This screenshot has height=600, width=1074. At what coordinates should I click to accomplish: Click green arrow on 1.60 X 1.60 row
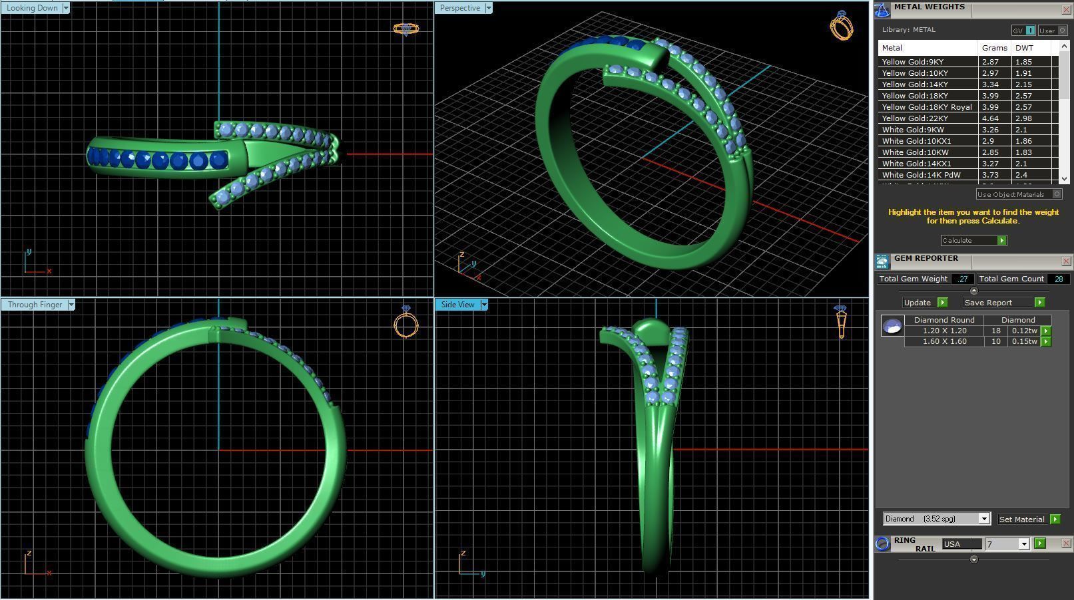pos(1046,342)
